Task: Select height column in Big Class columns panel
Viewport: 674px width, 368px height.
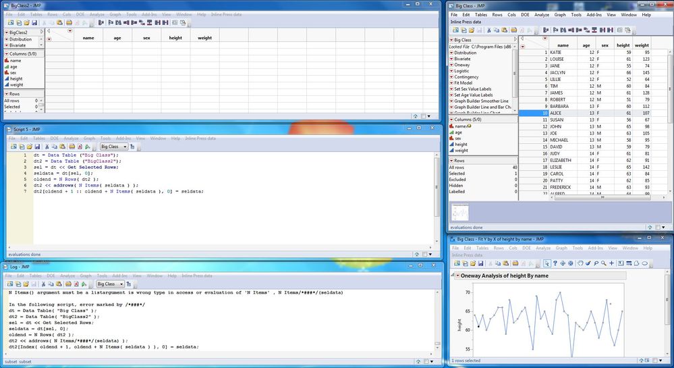Action: tap(461, 144)
